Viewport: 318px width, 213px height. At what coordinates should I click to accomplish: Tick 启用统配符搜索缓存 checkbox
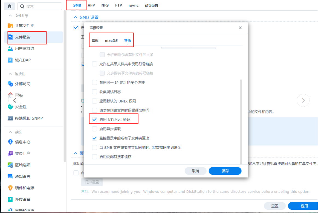pos(94,157)
